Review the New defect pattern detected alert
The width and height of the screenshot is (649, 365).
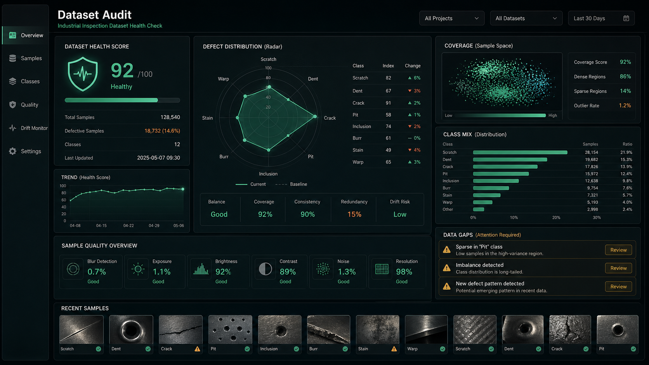coord(618,287)
